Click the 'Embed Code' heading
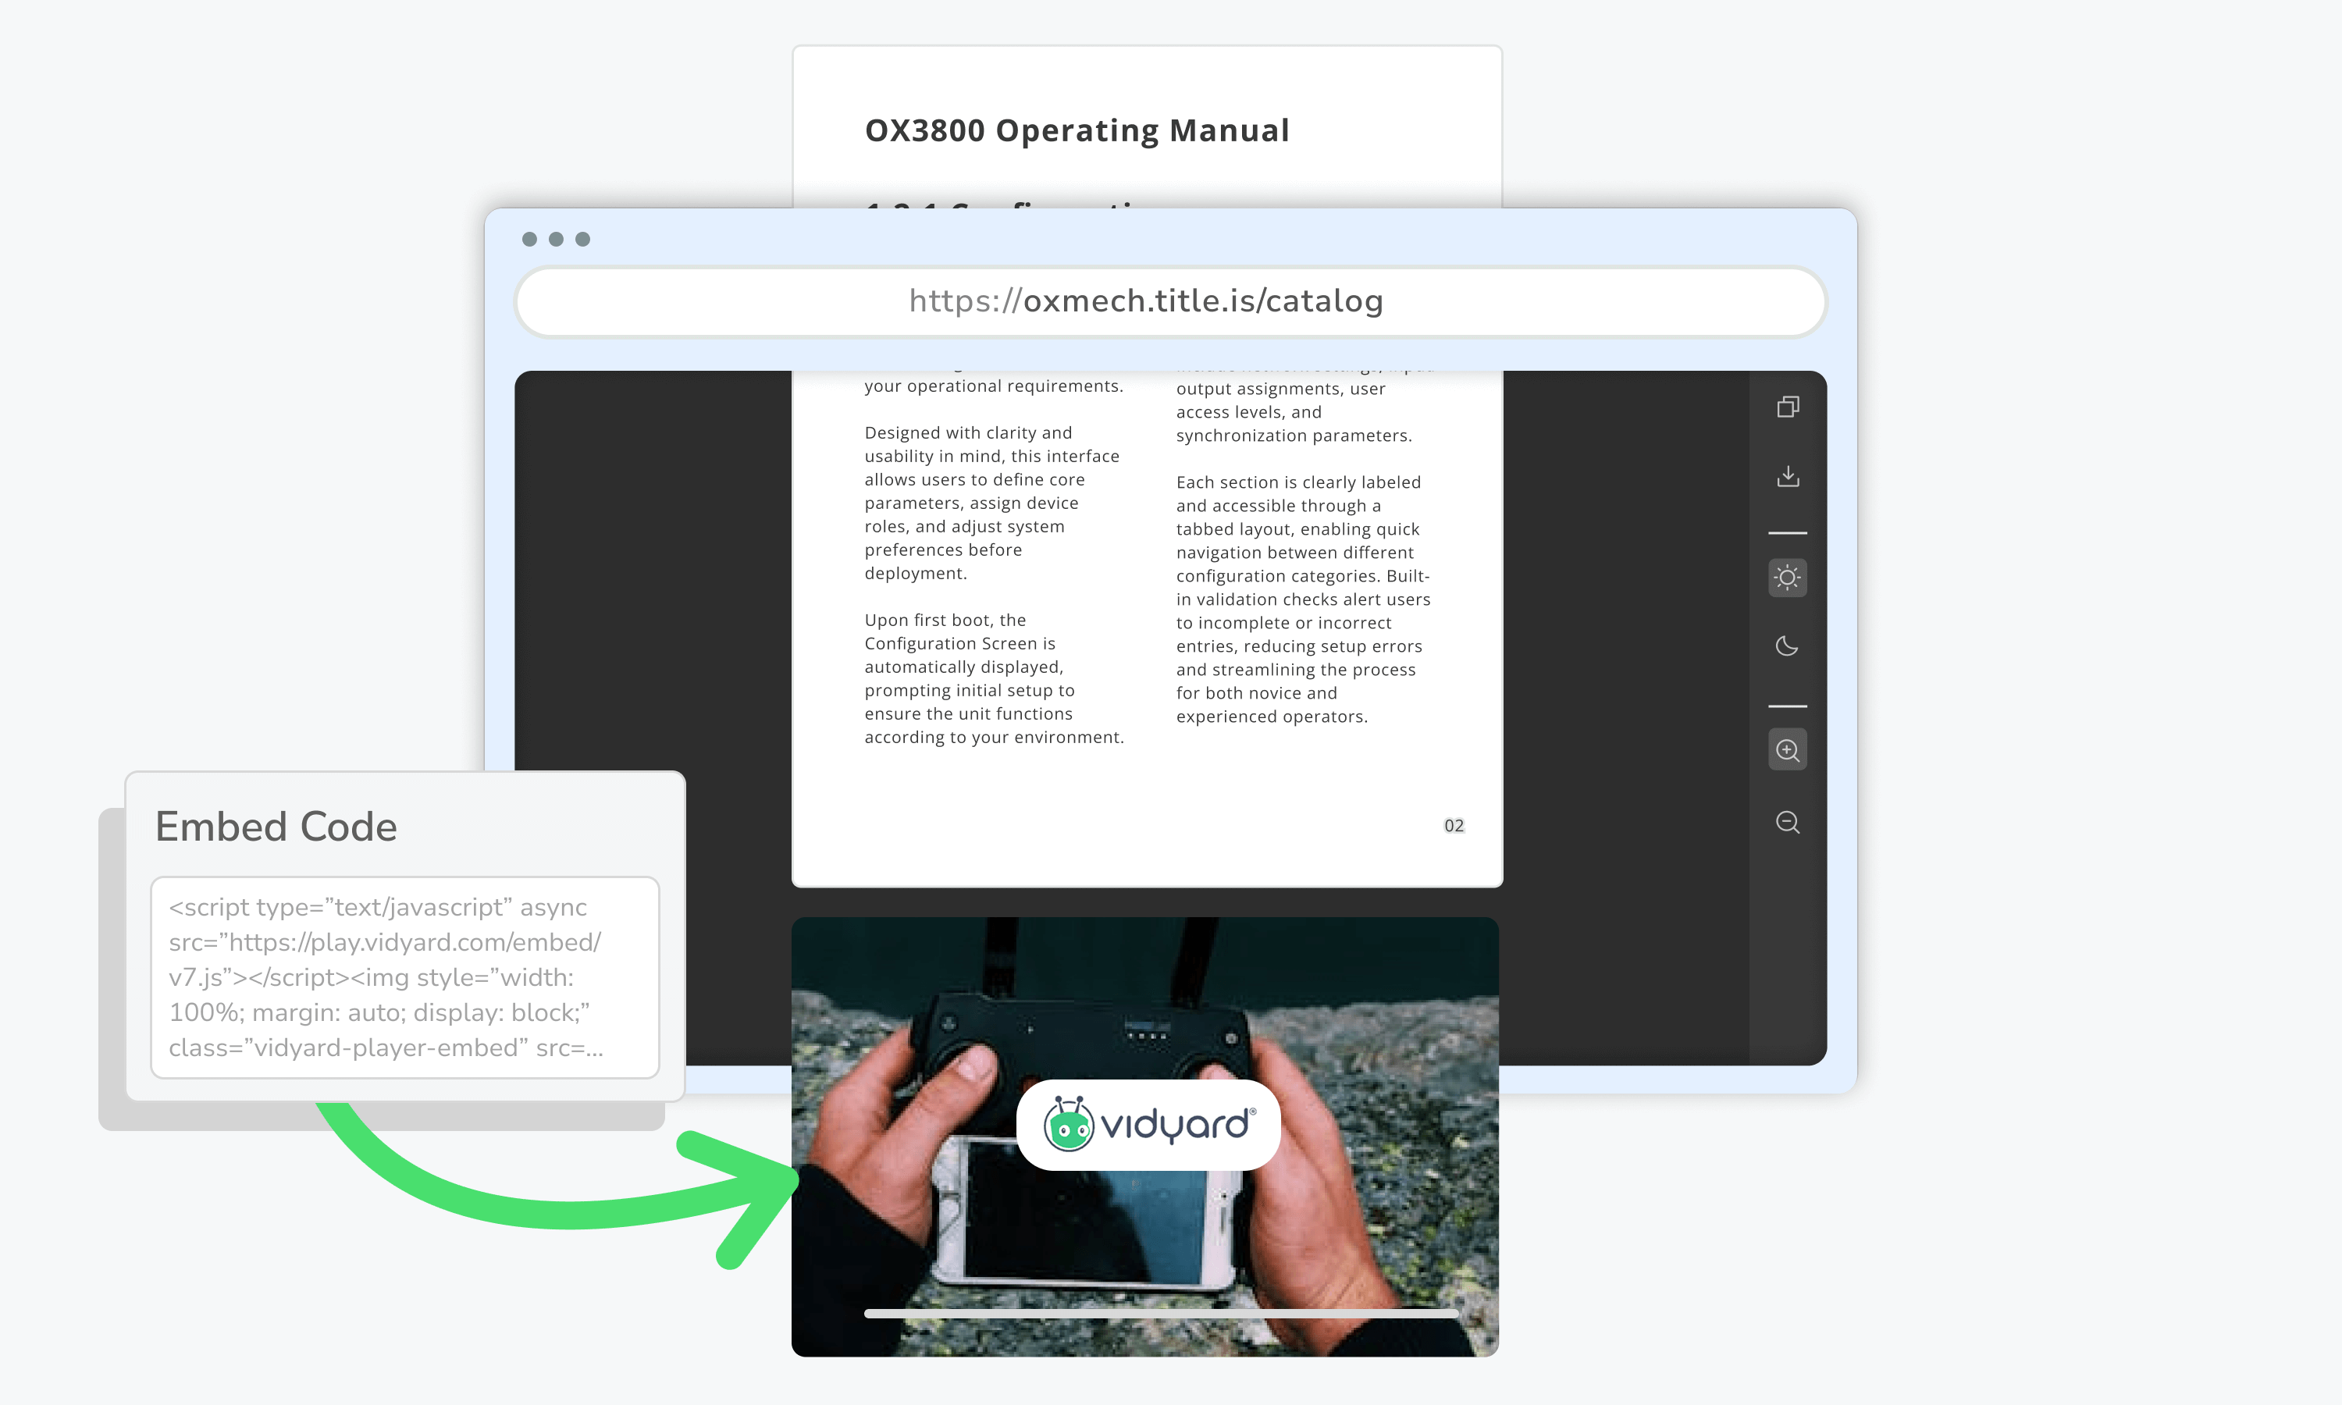Screen dimensions: 2342x1405 [276, 827]
